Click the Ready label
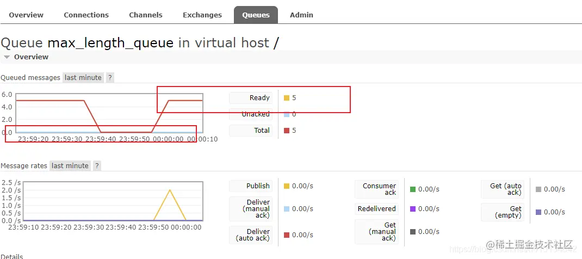The height and width of the screenshot is (259, 582). (251, 98)
